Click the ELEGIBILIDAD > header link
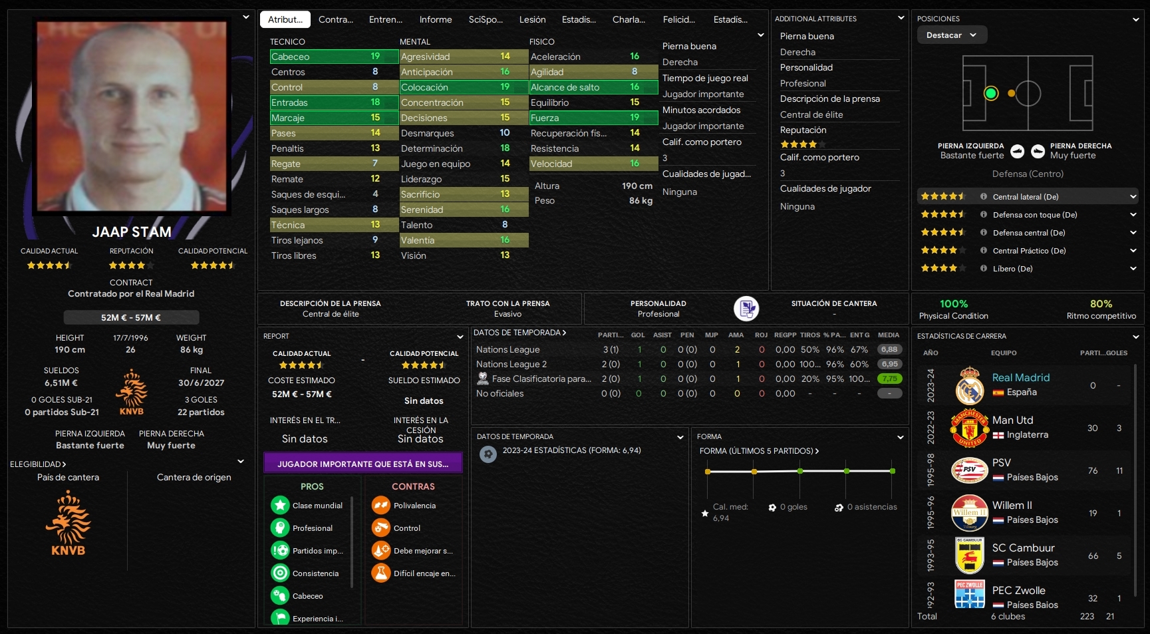Image resolution: width=1150 pixels, height=634 pixels. (x=38, y=464)
